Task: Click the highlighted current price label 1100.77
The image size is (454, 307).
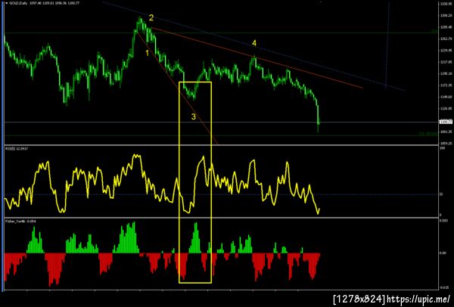Action: pyautogui.click(x=445, y=122)
